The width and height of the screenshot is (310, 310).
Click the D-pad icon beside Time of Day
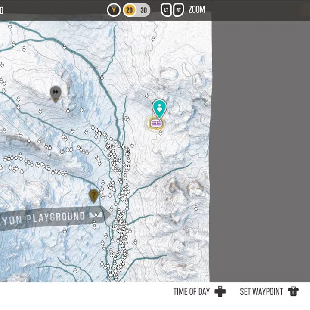coord(220,291)
